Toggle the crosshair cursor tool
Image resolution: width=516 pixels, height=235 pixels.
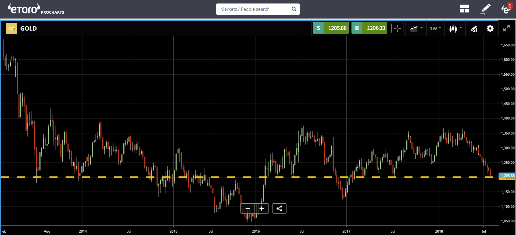tap(397, 28)
